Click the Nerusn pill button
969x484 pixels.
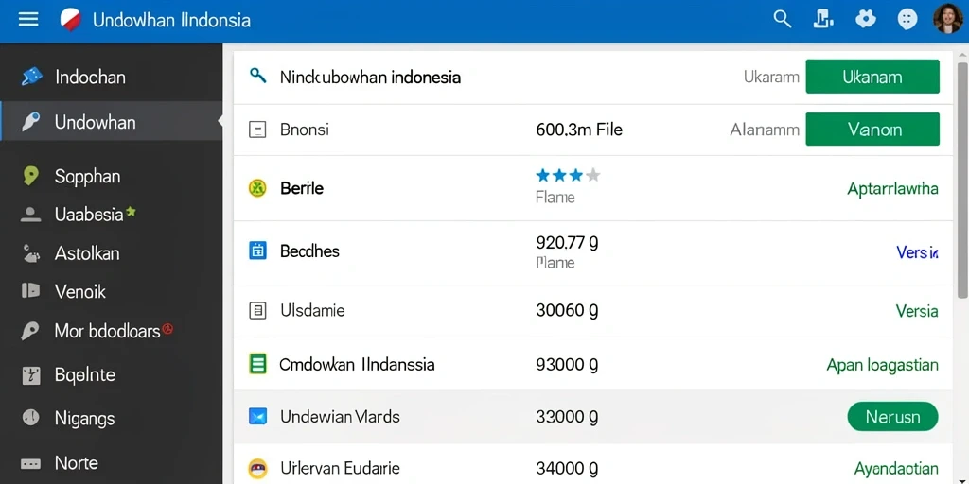tap(893, 417)
